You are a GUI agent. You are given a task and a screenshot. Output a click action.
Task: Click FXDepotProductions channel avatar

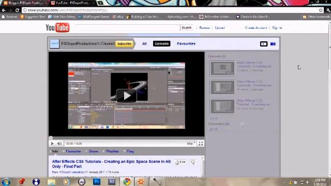point(54,43)
